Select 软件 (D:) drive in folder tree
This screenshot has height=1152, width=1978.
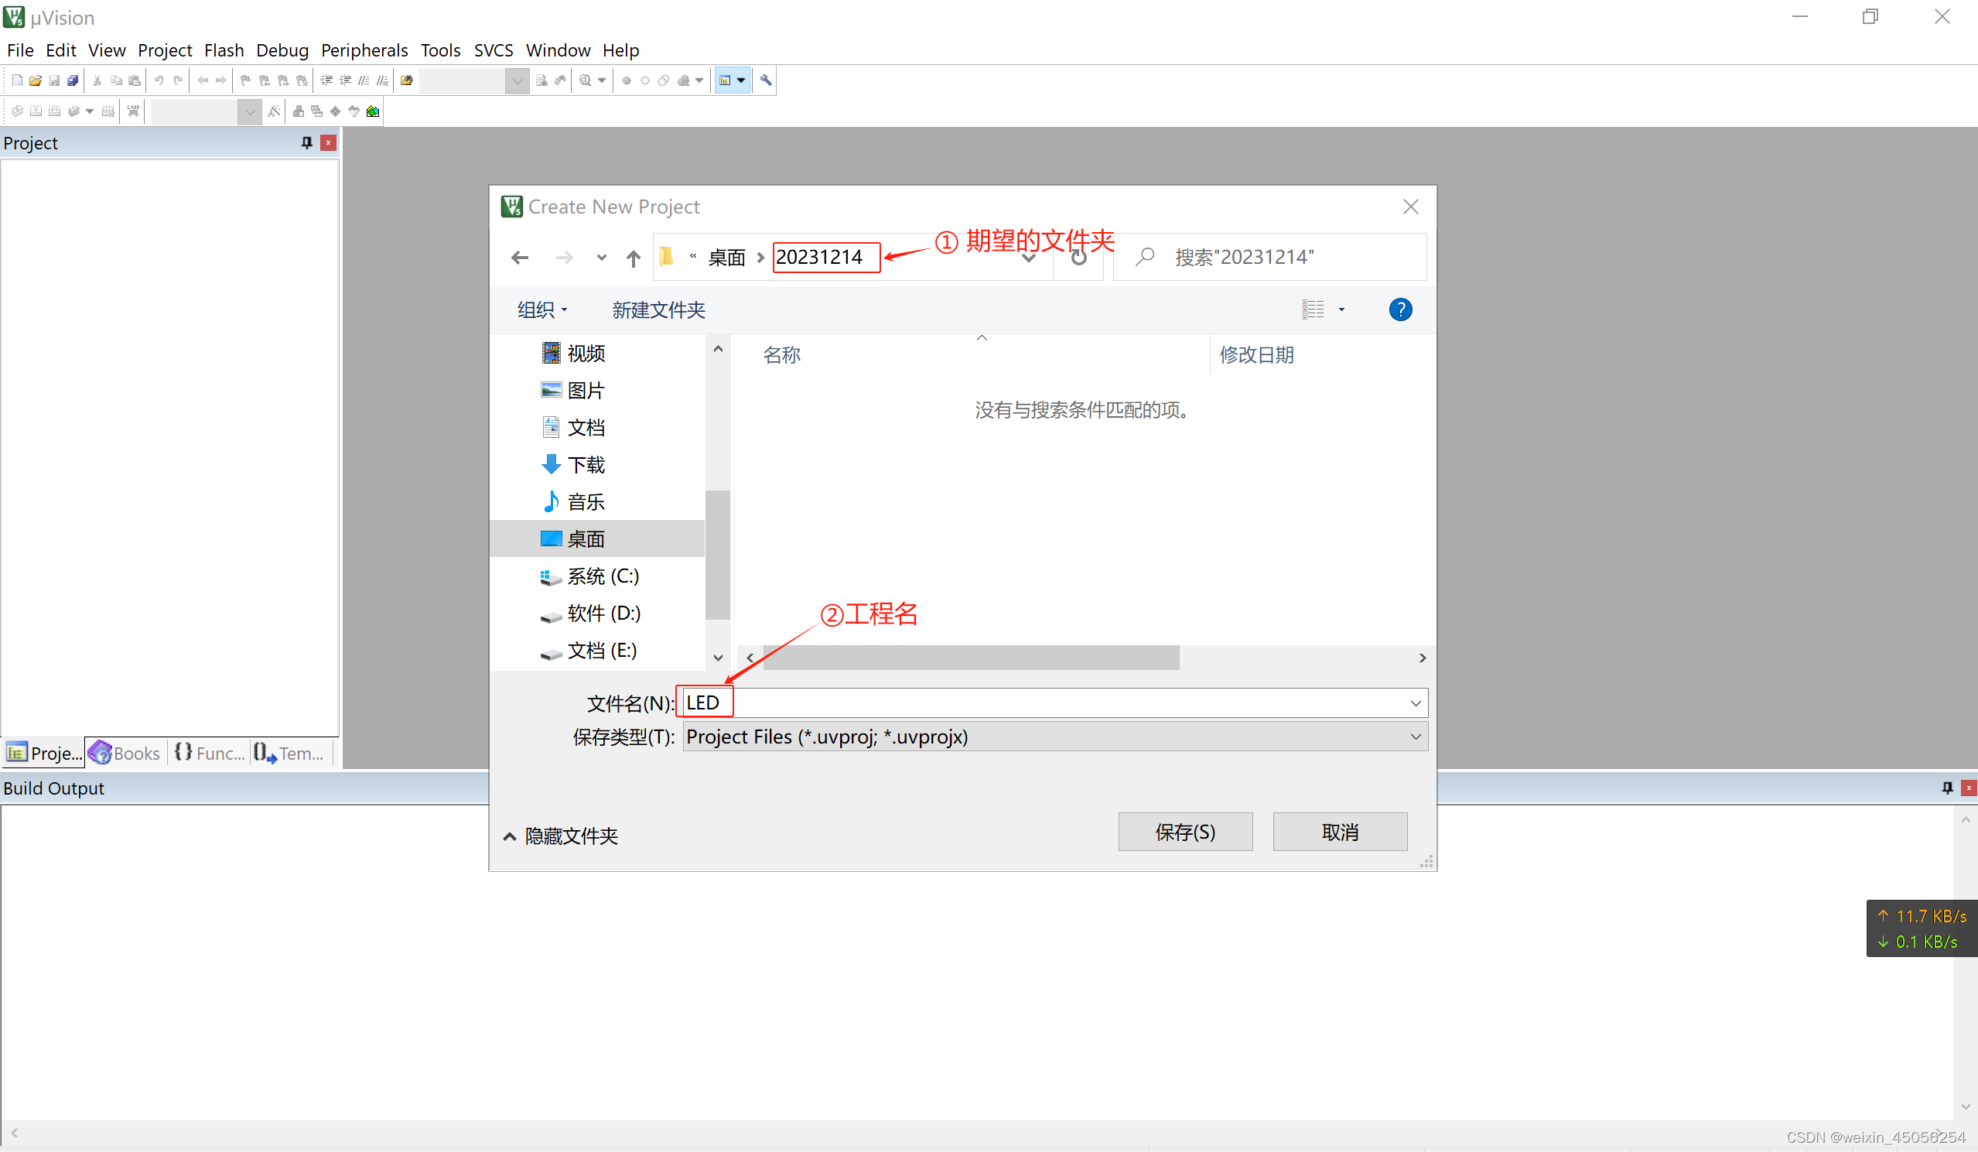pos(591,614)
